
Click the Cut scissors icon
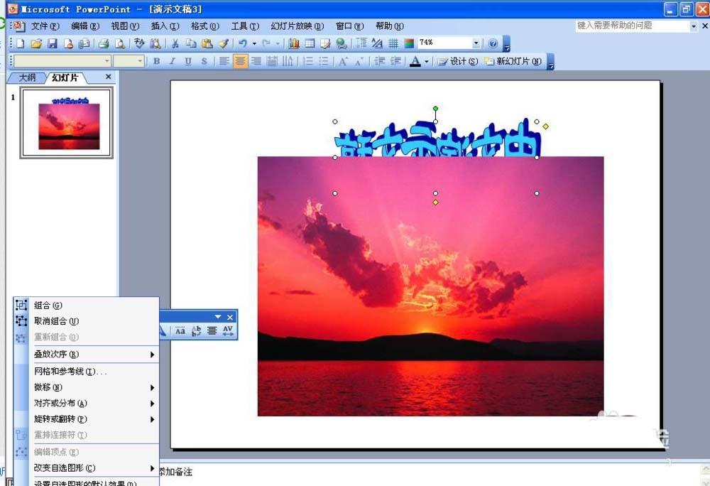175,44
